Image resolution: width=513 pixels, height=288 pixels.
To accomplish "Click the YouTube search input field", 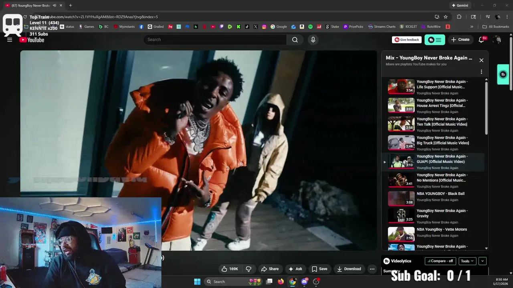I will [x=215, y=40].
